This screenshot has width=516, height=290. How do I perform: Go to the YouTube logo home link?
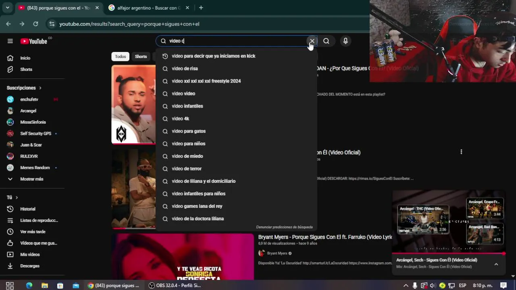pos(34,41)
